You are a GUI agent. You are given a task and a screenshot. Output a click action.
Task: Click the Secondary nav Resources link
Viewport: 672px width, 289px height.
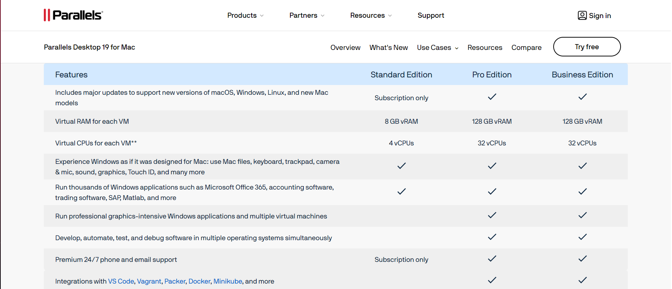484,47
